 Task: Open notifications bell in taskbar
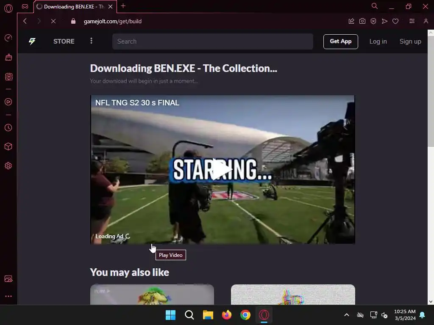point(423,315)
